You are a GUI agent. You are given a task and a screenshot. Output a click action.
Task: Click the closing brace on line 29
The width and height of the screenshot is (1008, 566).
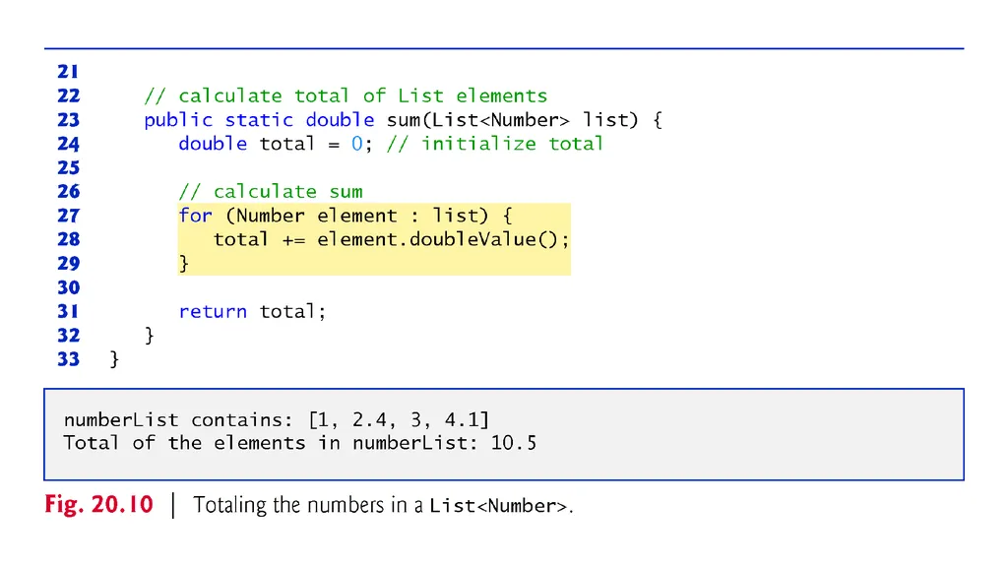(184, 264)
